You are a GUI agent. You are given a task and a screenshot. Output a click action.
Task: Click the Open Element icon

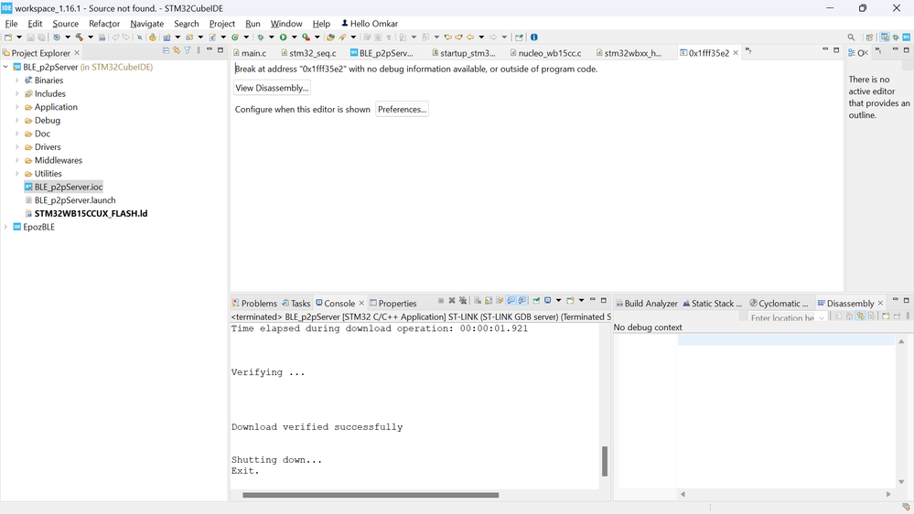(x=330, y=37)
